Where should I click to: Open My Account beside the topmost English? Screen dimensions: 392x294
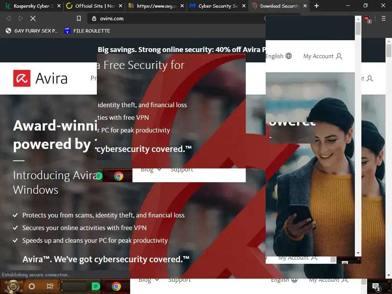(x=322, y=56)
